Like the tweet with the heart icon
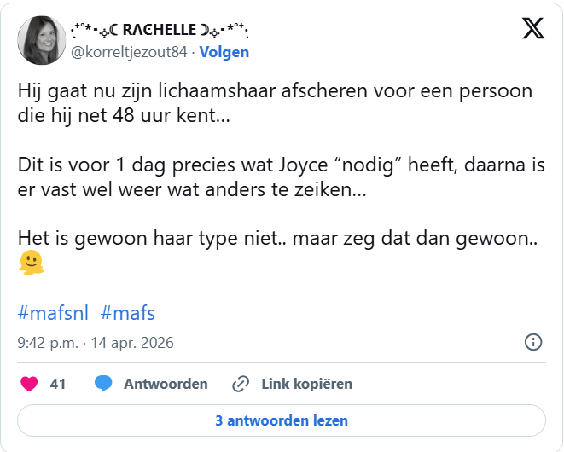This screenshot has width=564, height=452. (x=29, y=384)
